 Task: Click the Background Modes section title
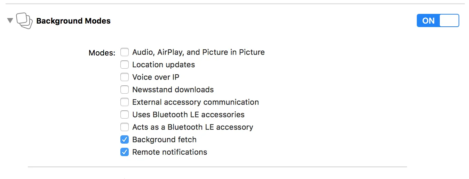[x=73, y=21]
